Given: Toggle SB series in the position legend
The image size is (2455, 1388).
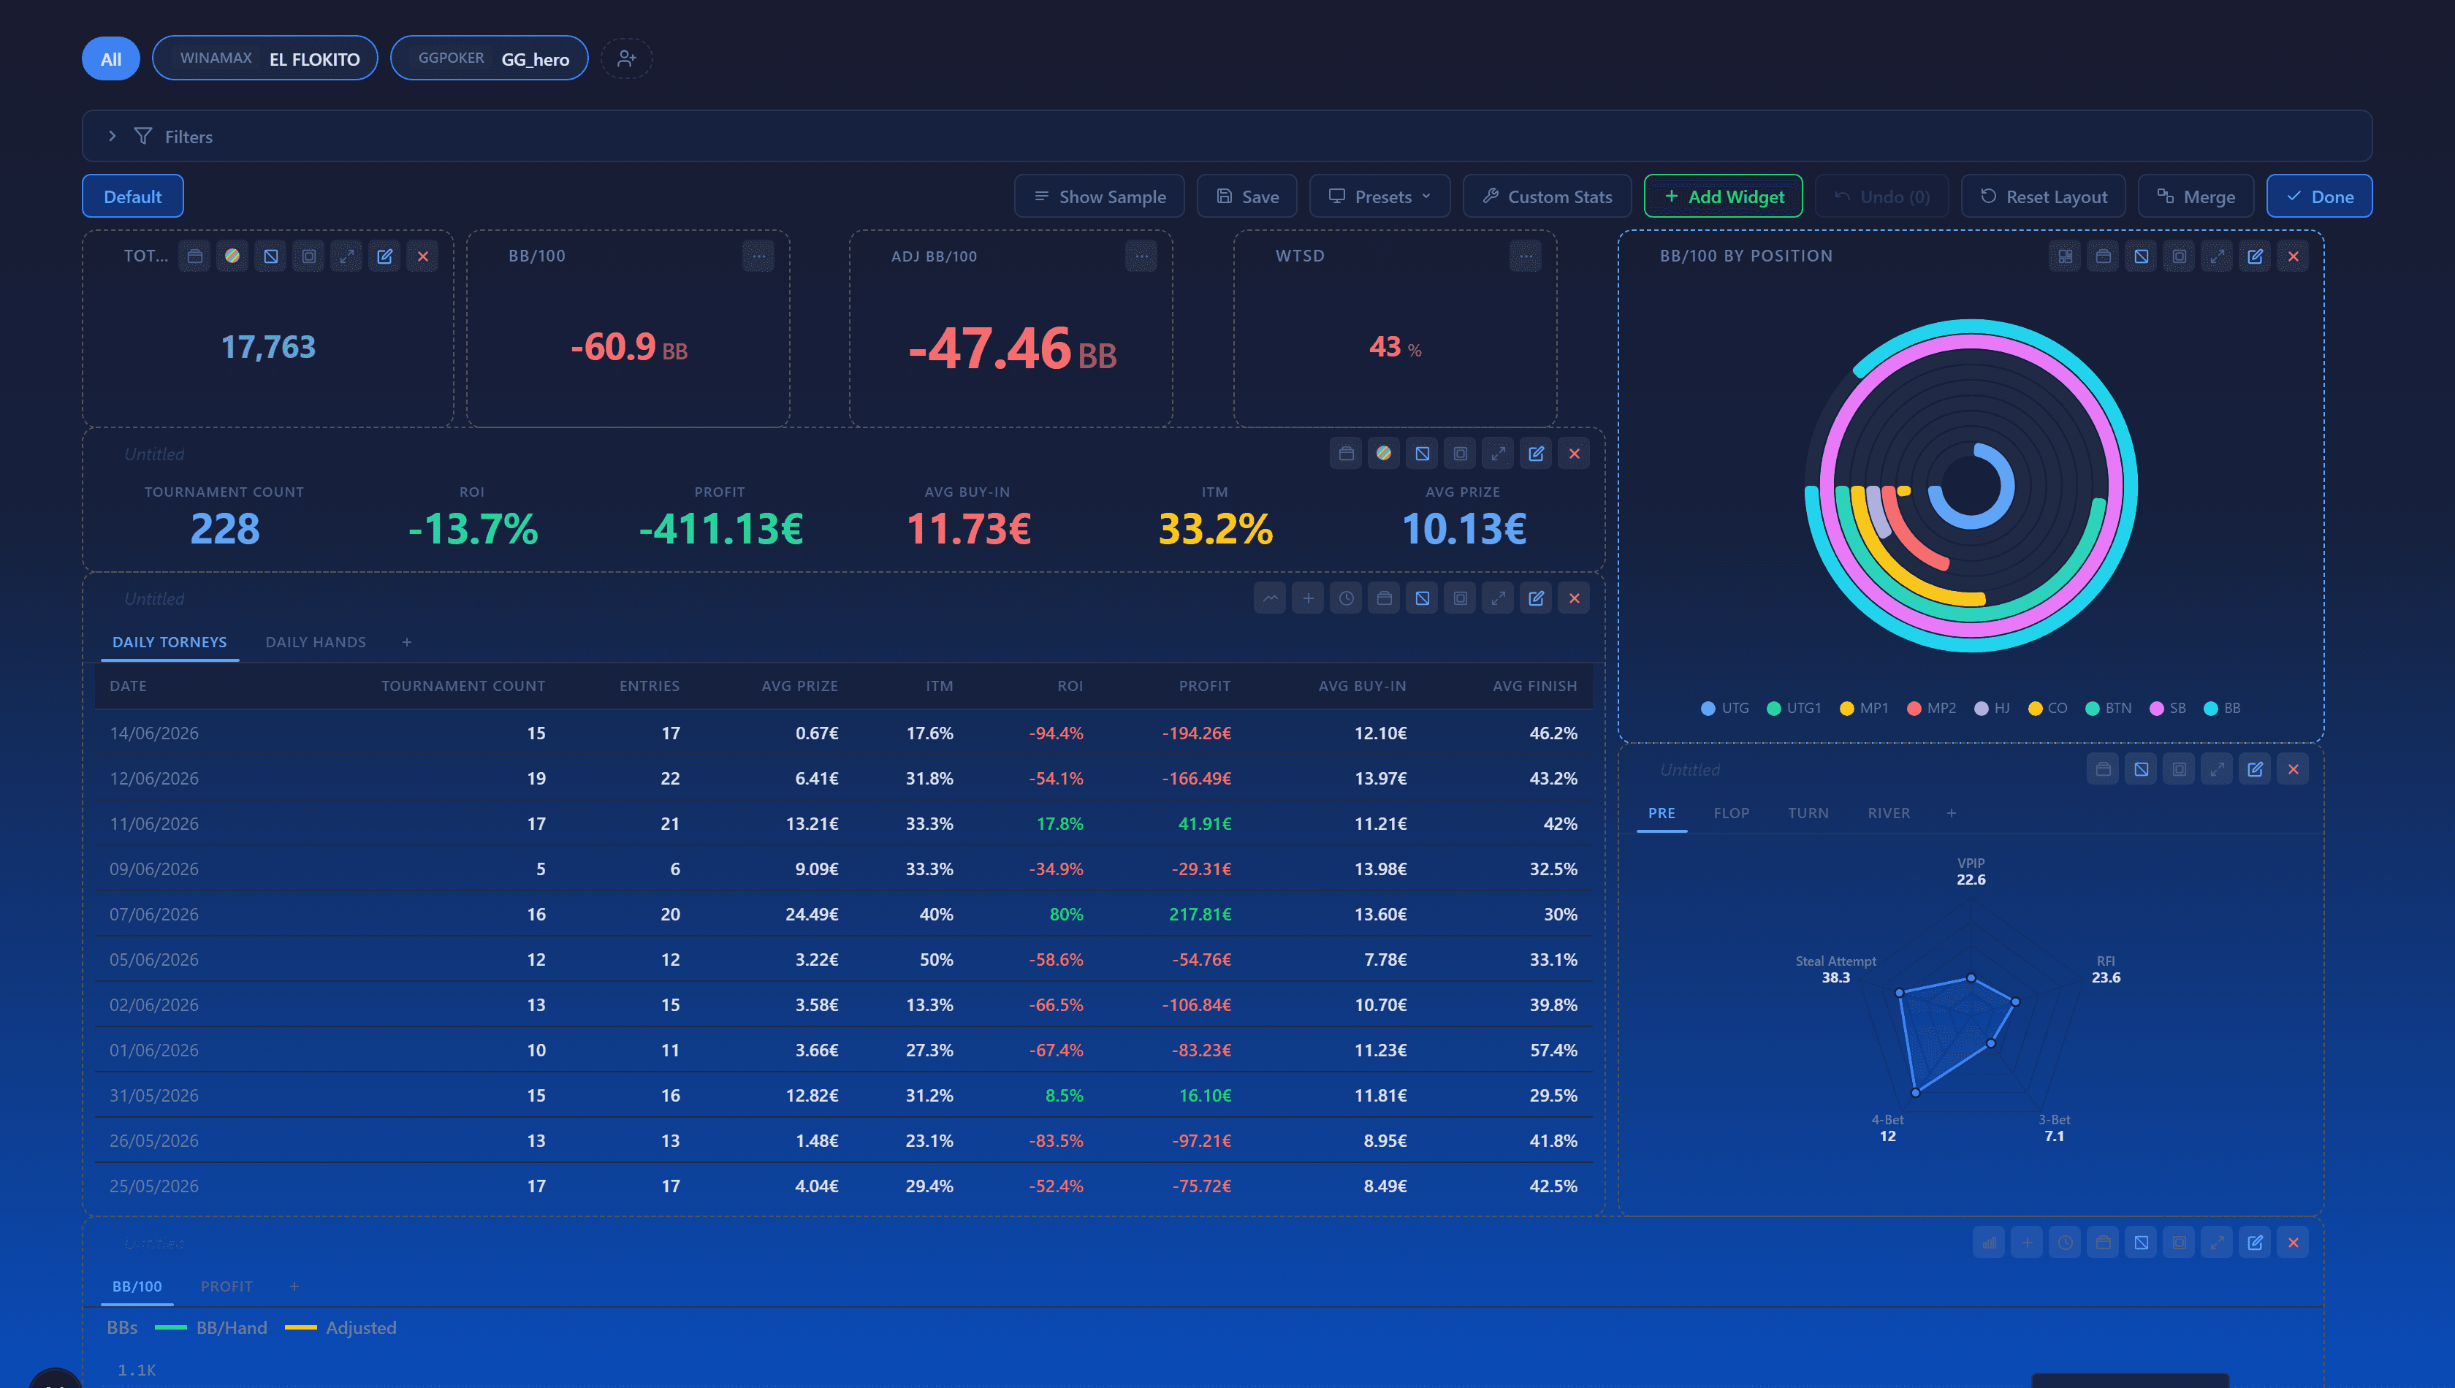Looking at the screenshot, I should [x=2168, y=709].
